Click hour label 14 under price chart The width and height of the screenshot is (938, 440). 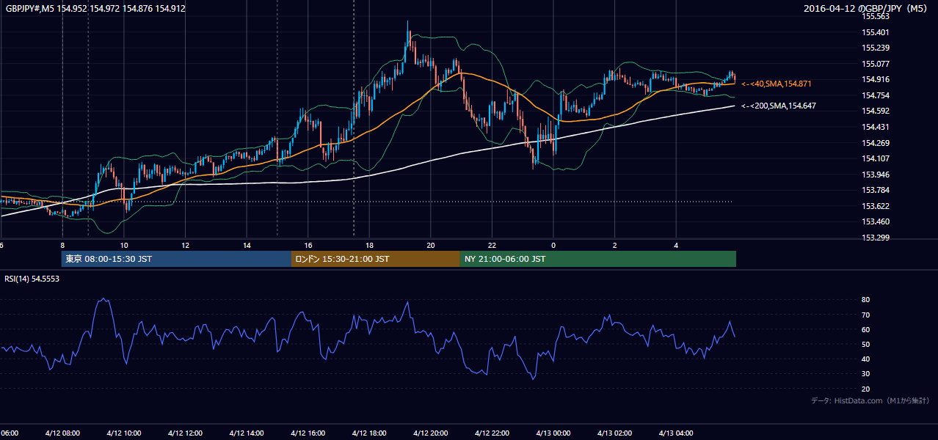(x=247, y=246)
